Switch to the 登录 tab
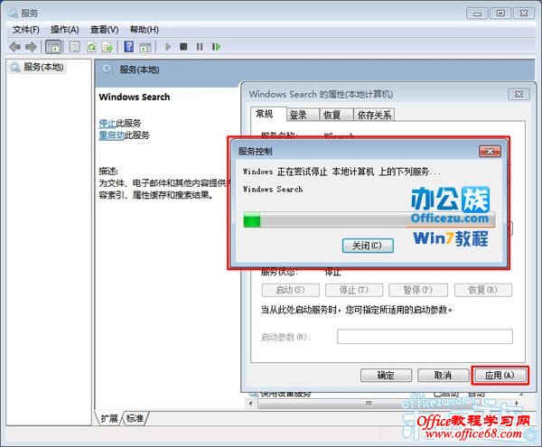This screenshot has width=542, height=447. pos(303,115)
